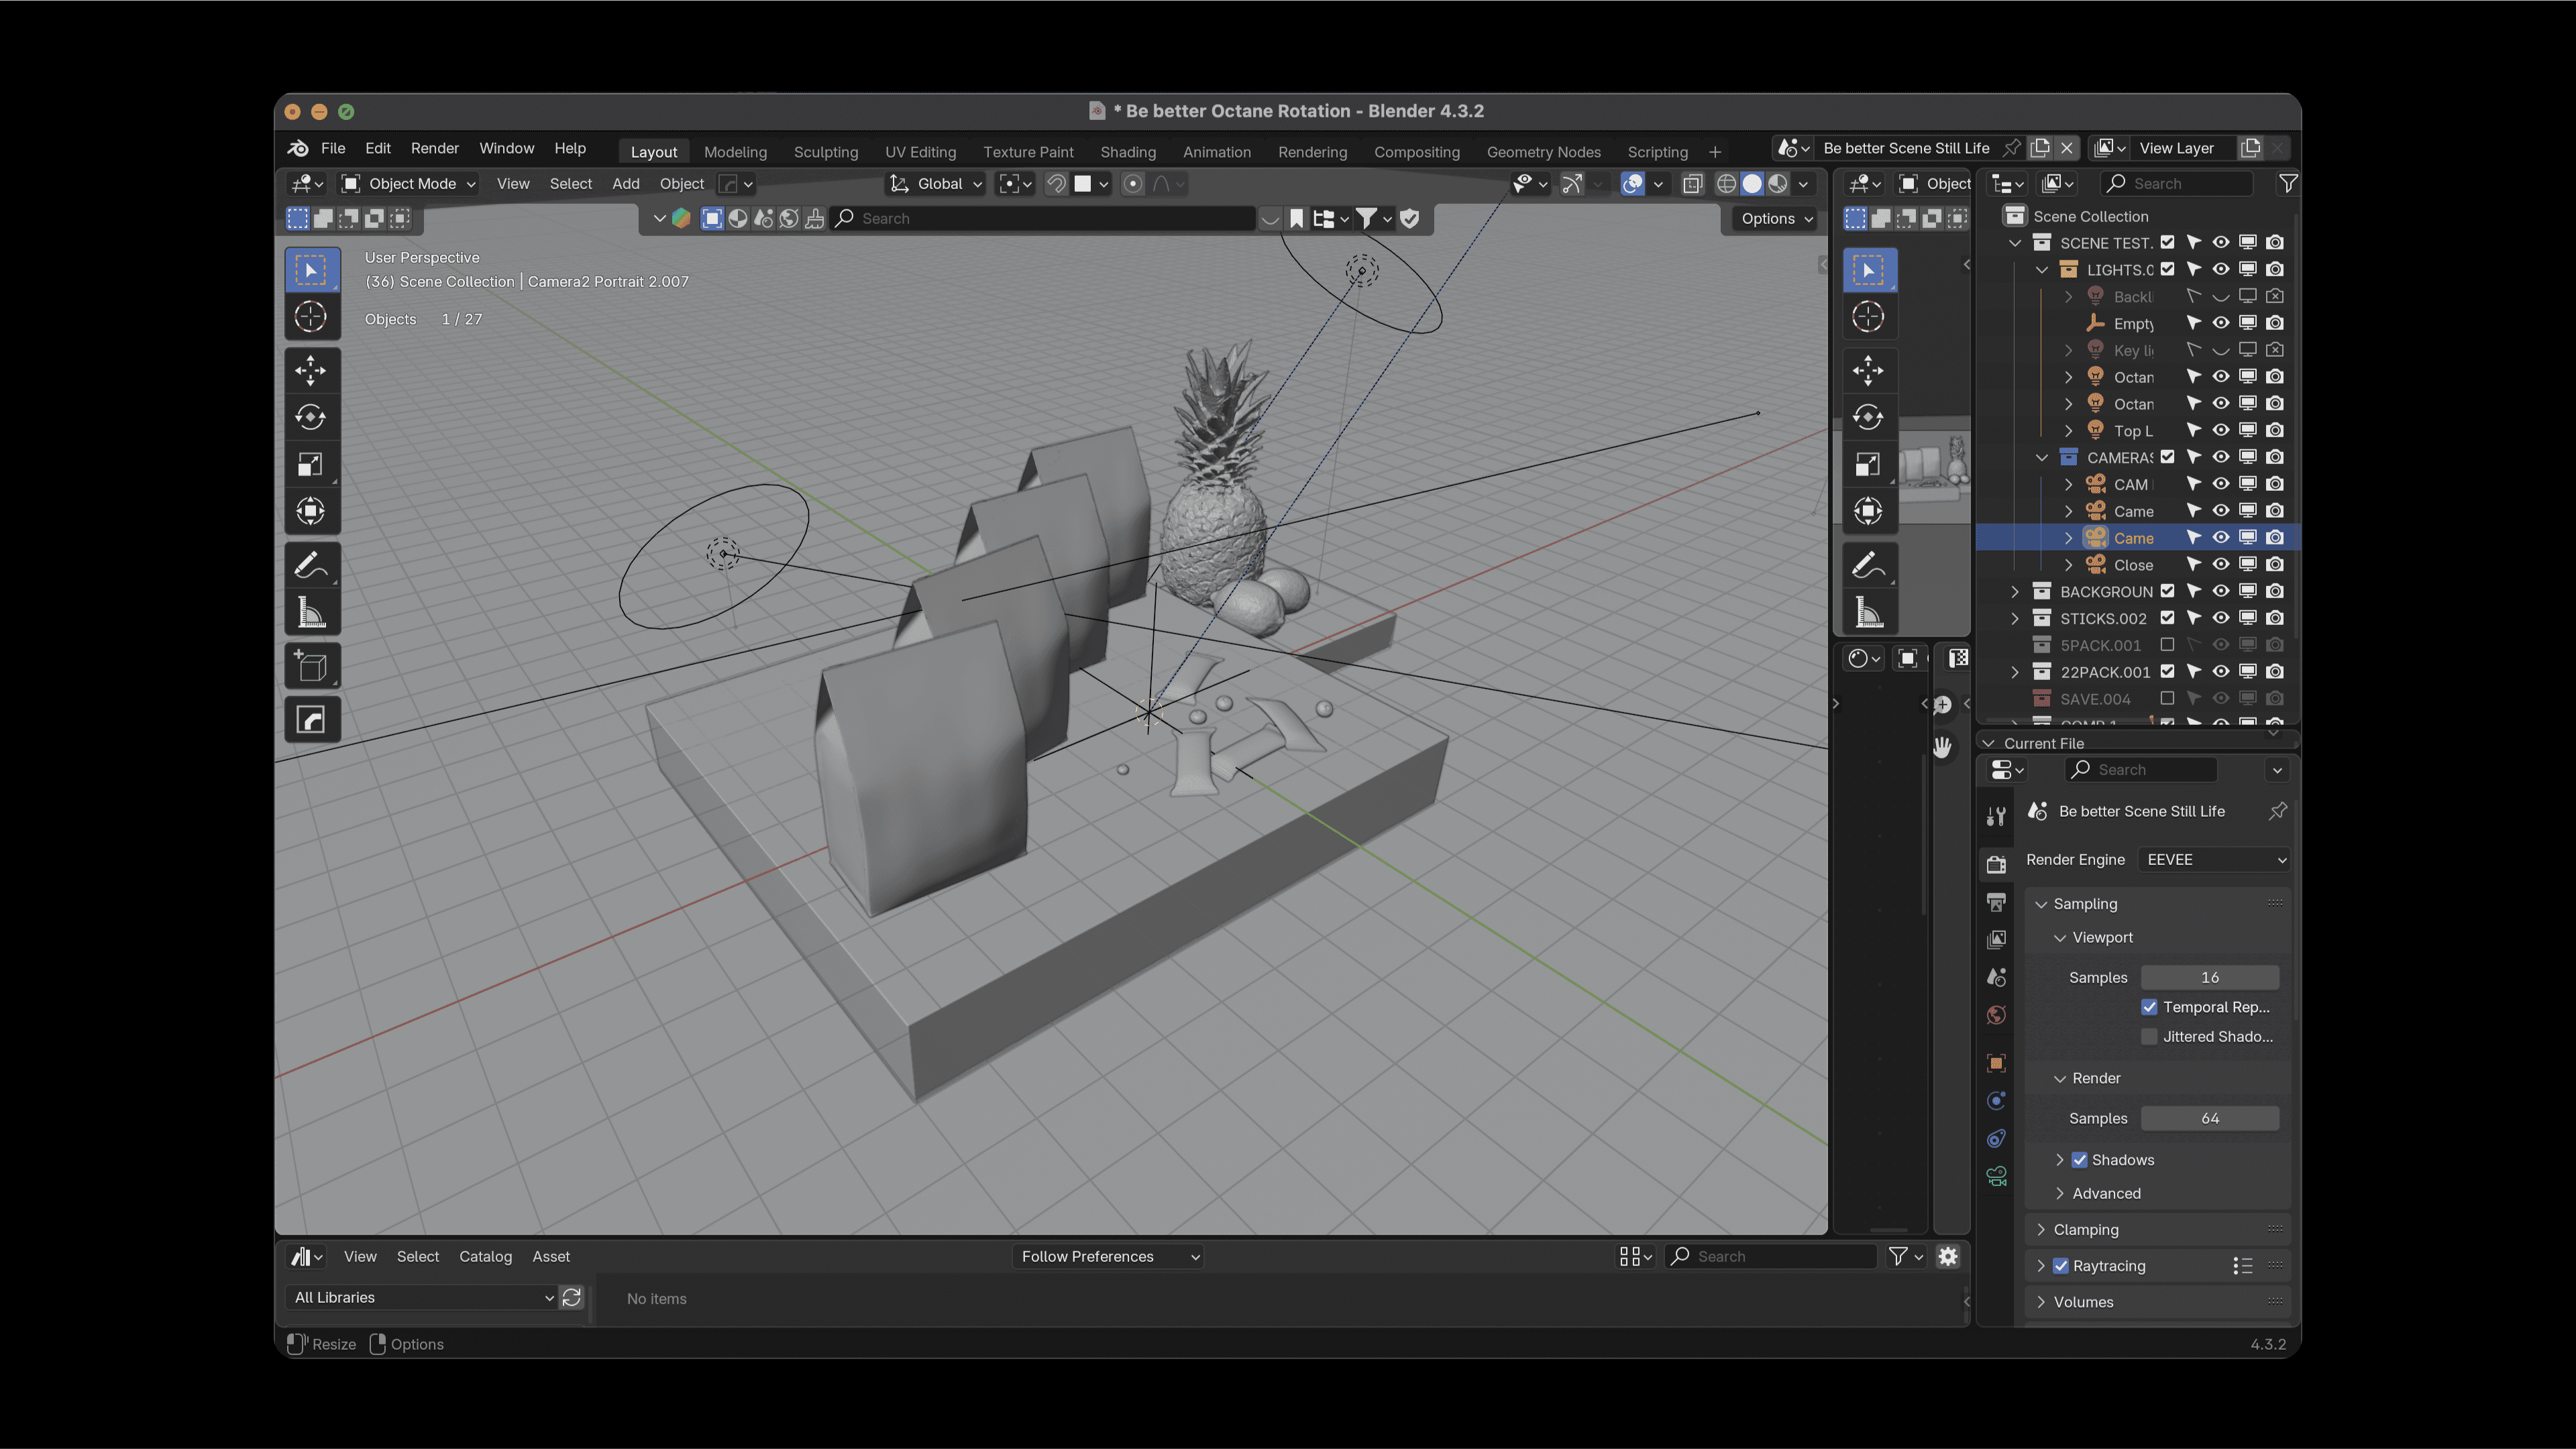Screen dimensions: 2576x1449
Task: Open the Add menu in the viewport header
Action: click(x=626, y=184)
